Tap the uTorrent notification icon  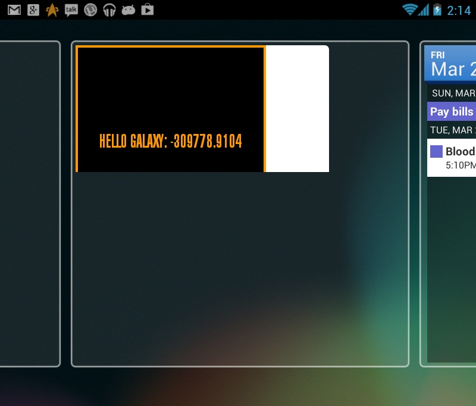tap(90, 10)
